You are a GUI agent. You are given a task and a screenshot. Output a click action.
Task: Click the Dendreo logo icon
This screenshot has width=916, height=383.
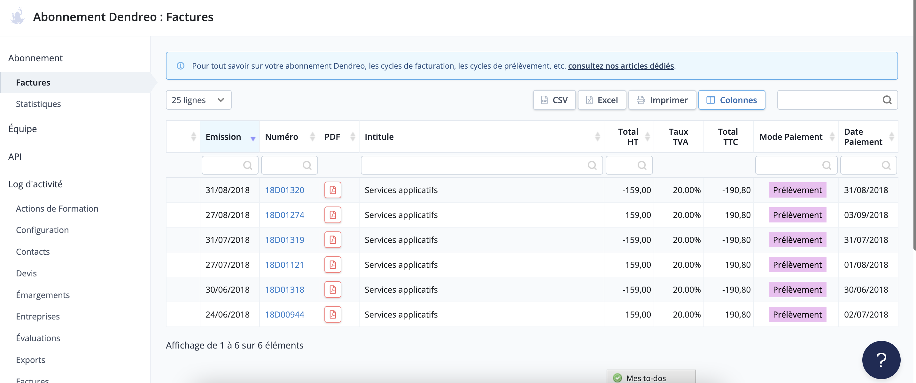tap(17, 16)
